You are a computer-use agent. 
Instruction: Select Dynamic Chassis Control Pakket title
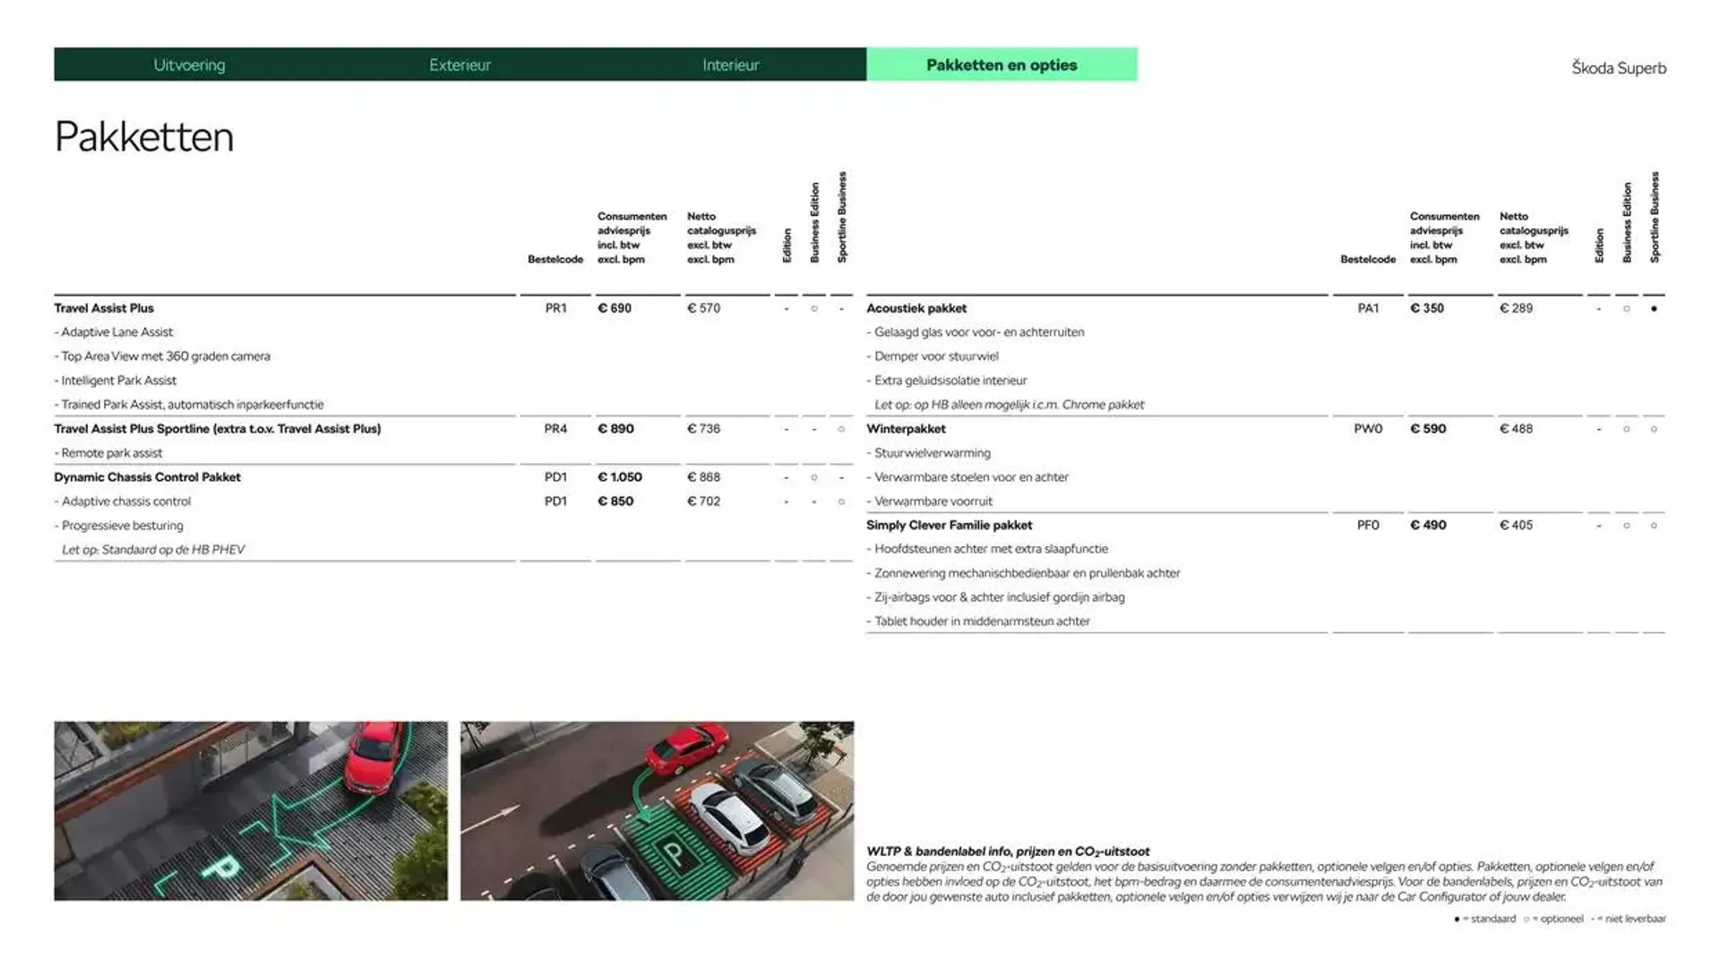[148, 477]
